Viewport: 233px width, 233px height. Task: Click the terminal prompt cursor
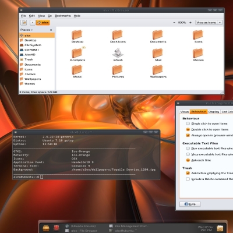point(41,176)
